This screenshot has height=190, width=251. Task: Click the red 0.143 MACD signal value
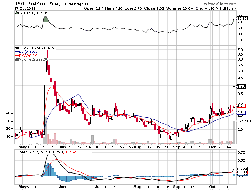pyautogui.click(x=72, y=152)
